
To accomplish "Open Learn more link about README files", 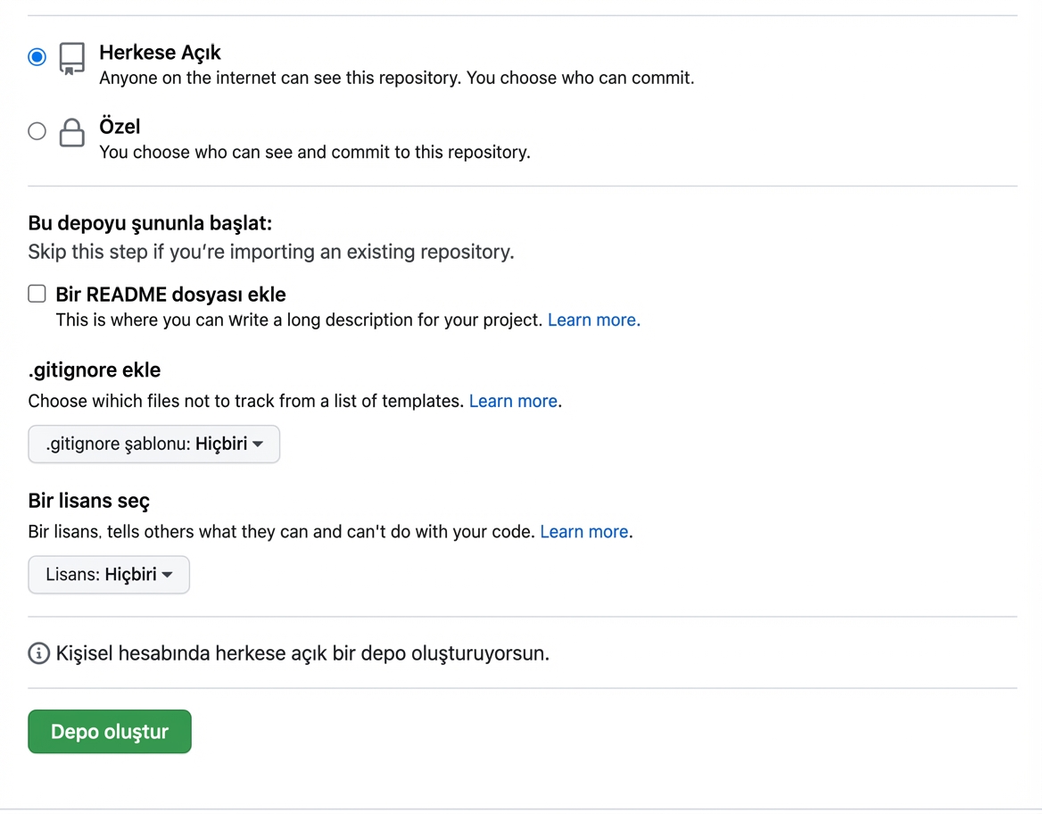I will pos(591,320).
